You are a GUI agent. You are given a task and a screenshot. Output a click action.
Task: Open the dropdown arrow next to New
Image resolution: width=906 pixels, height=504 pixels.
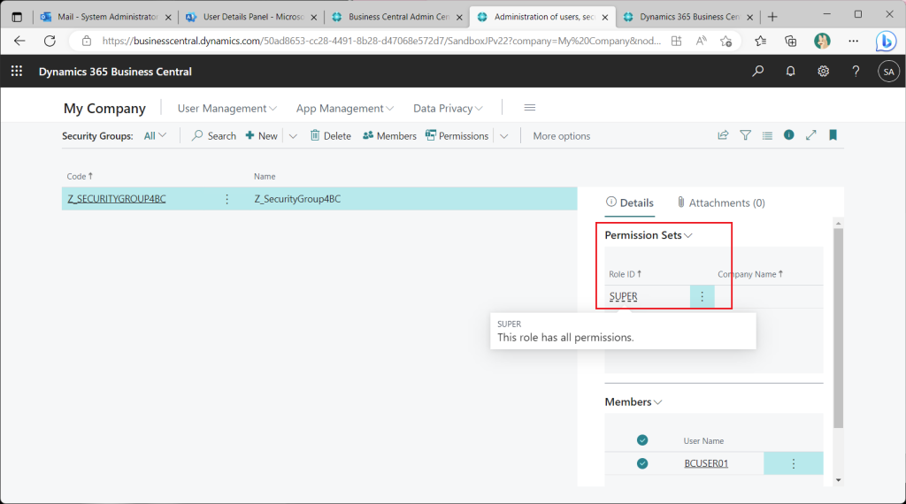(293, 136)
